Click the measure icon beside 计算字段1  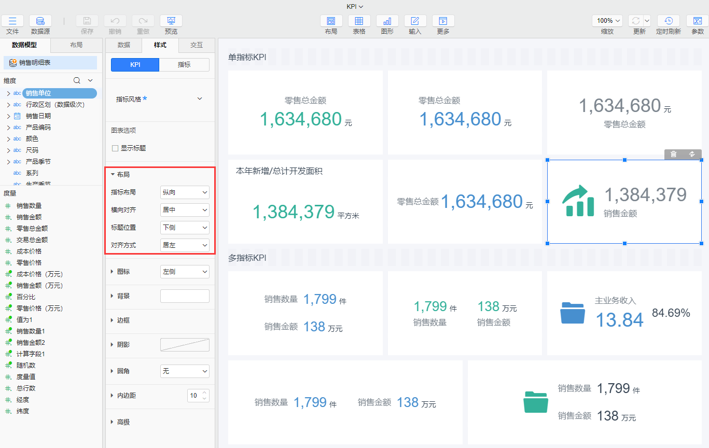(x=8, y=354)
